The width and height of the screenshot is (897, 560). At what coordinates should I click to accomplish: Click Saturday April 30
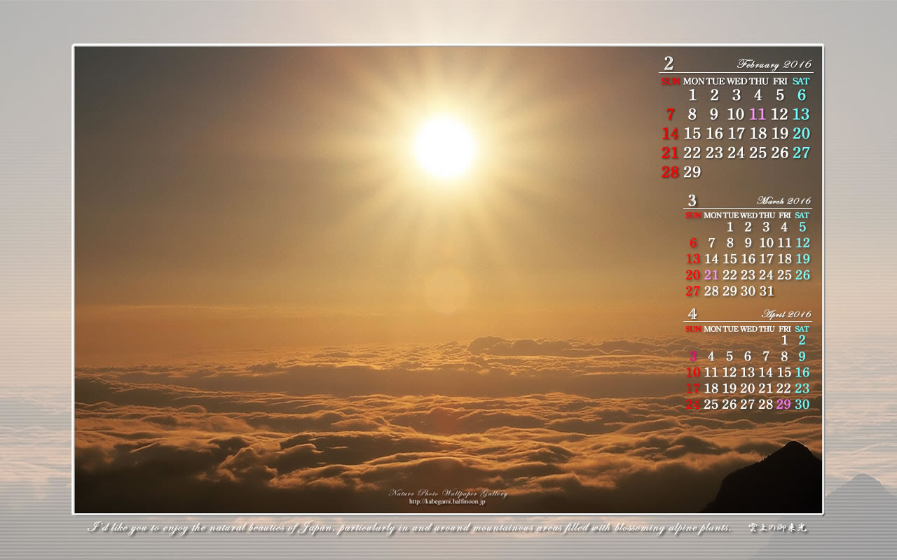tap(802, 404)
